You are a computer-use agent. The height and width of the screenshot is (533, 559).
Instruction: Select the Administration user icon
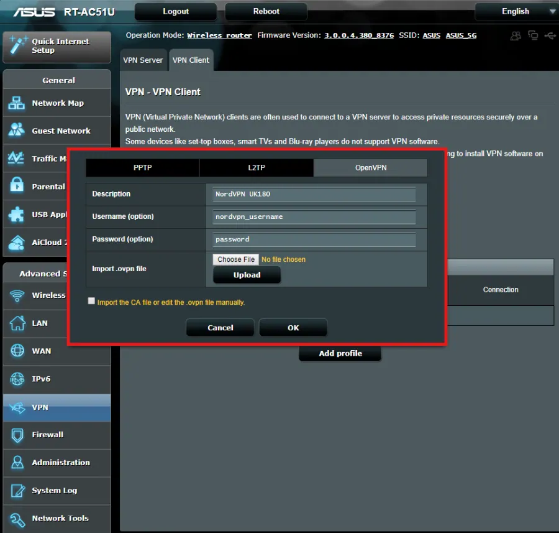tap(17, 462)
